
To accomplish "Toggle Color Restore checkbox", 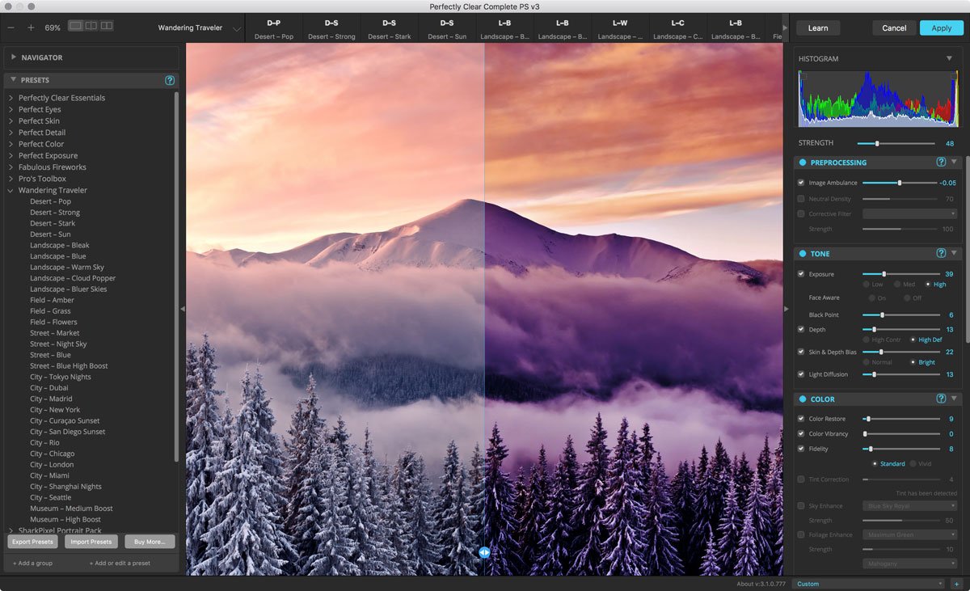I will pyautogui.click(x=801, y=419).
